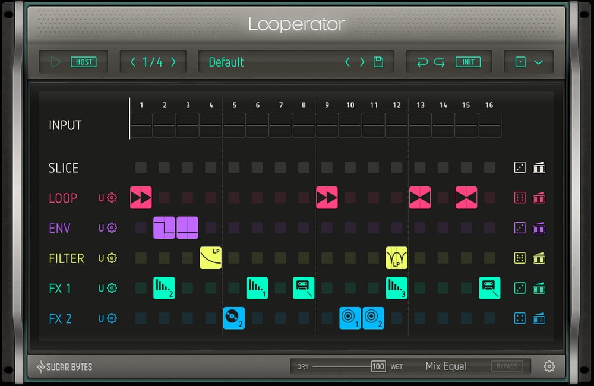Select FX 1 bars block numbered 2
The width and height of the screenshot is (594, 386).
point(164,288)
